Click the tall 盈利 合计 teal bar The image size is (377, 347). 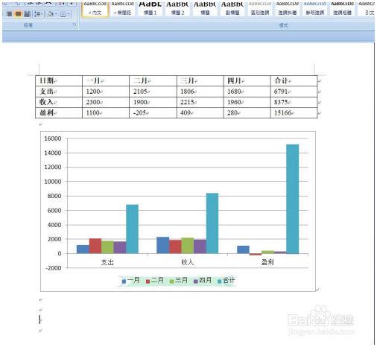[293, 199]
